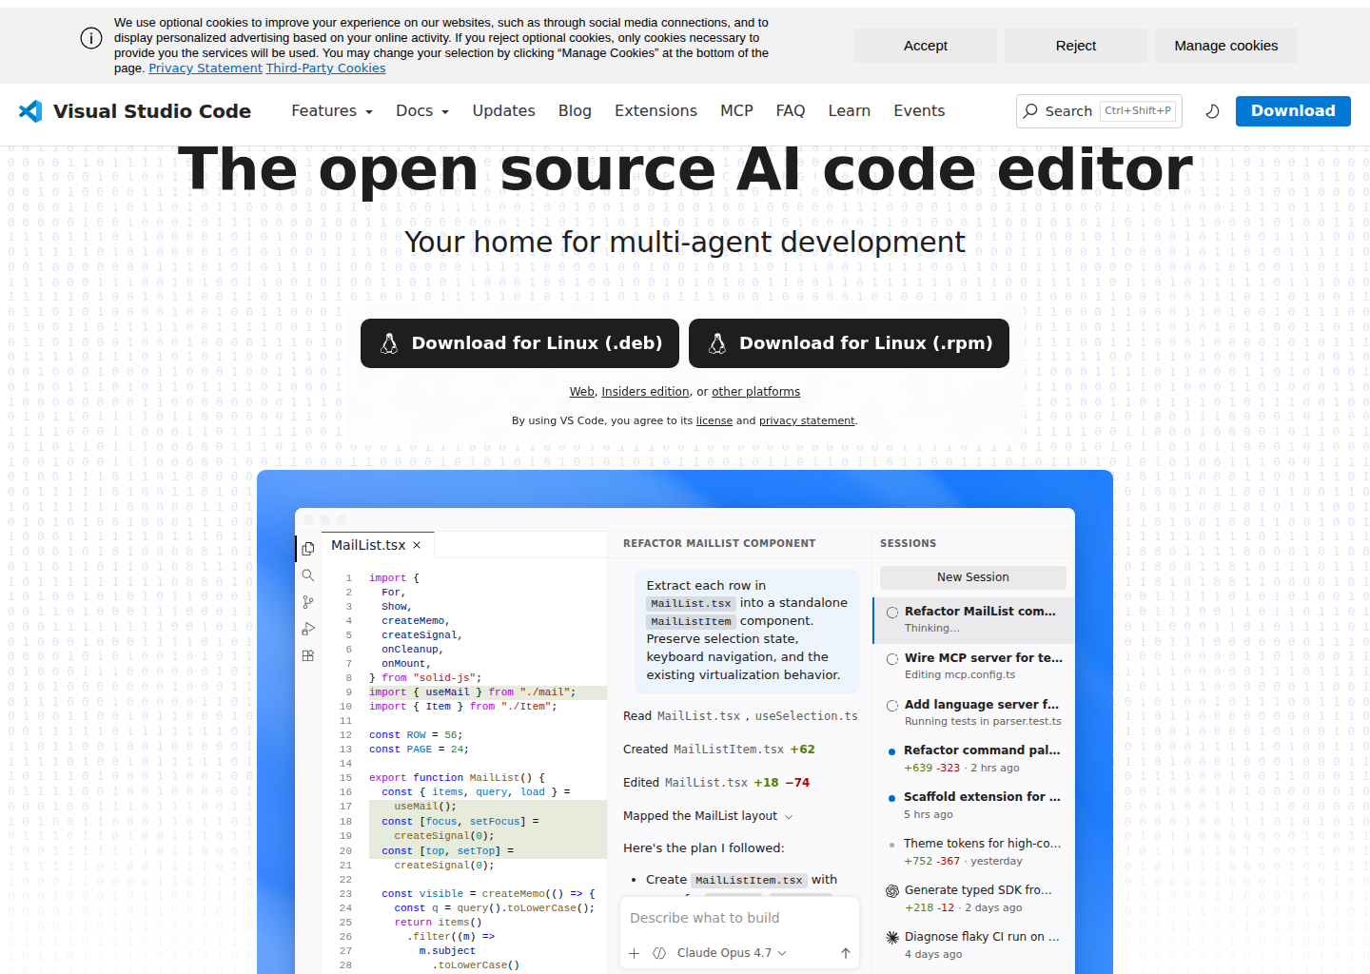Open the Source Control icon in editor sidebar
1370x974 pixels.
tap(308, 602)
